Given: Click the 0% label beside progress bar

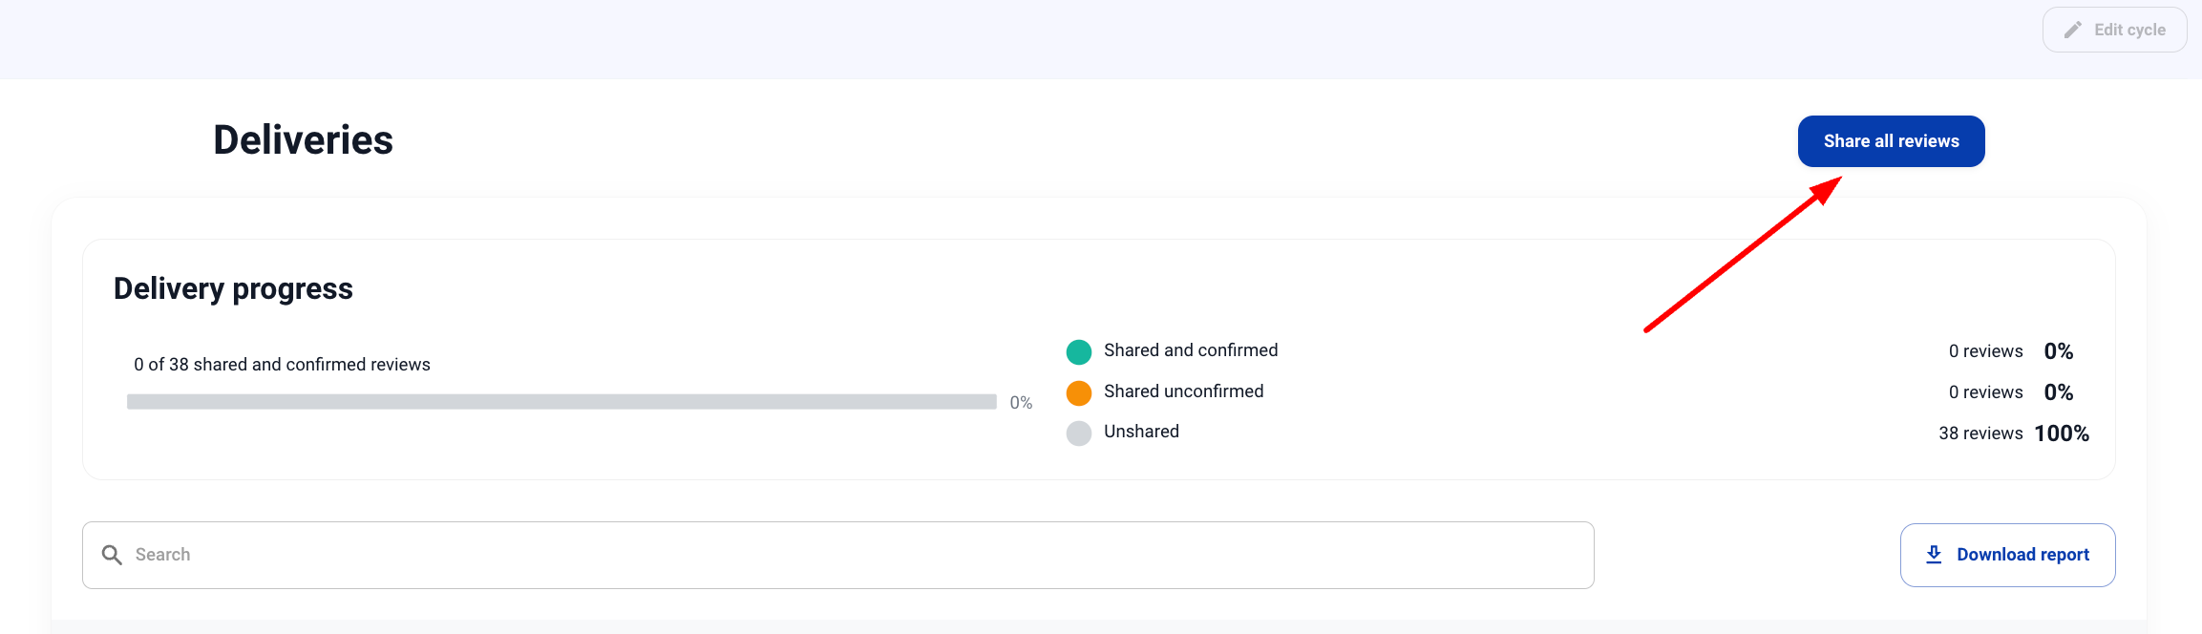Looking at the screenshot, I should tap(1021, 403).
